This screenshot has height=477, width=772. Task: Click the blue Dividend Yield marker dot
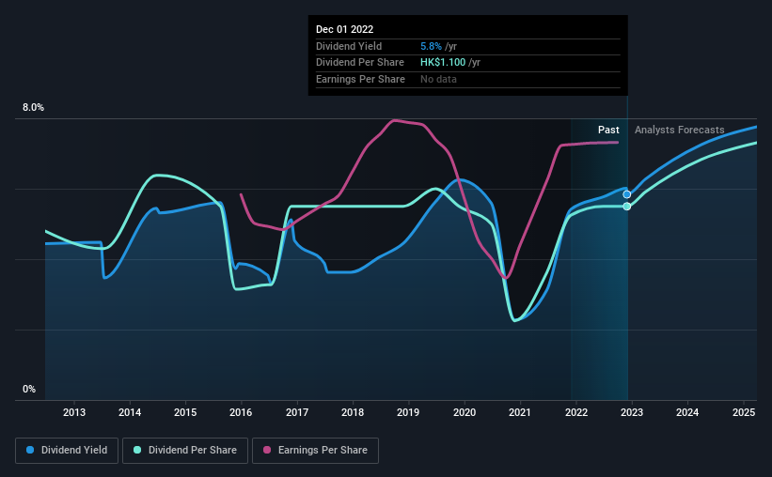point(627,194)
